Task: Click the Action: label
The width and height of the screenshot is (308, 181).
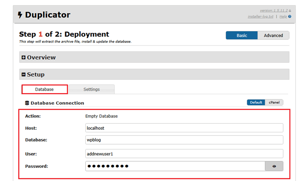Action: (33, 116)
